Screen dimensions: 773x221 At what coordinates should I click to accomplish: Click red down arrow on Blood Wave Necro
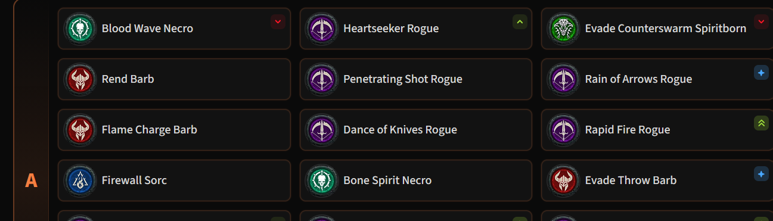278,22
